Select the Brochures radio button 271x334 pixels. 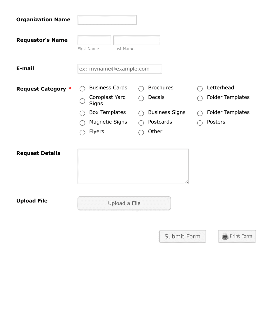point(141,89)
